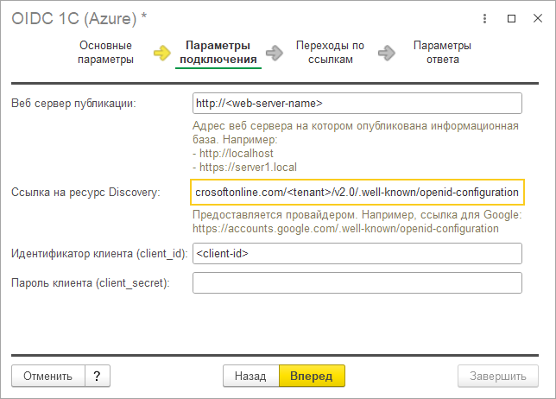Click the client_id input field
Screen dimensions: 556x399
pos(357,253)
